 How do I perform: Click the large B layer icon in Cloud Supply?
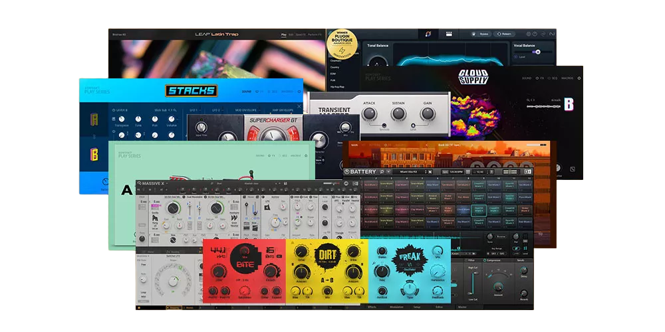[569, 105]
